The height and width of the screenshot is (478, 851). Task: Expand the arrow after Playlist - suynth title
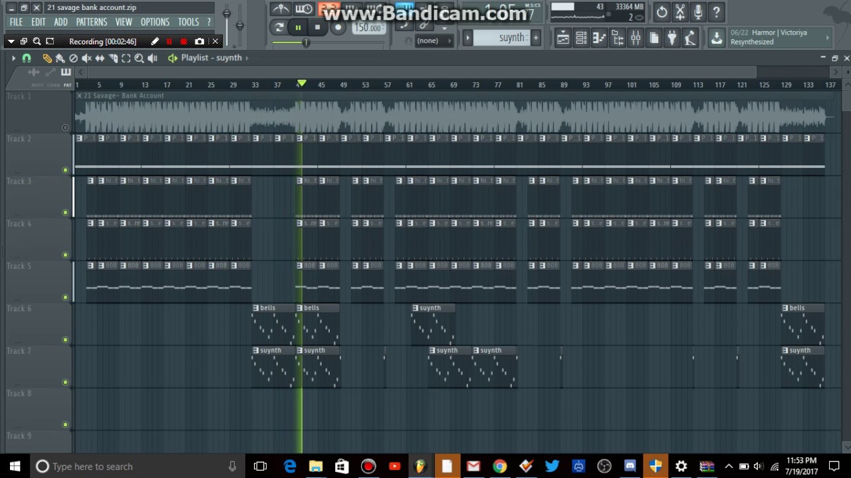tap(247, 58)
